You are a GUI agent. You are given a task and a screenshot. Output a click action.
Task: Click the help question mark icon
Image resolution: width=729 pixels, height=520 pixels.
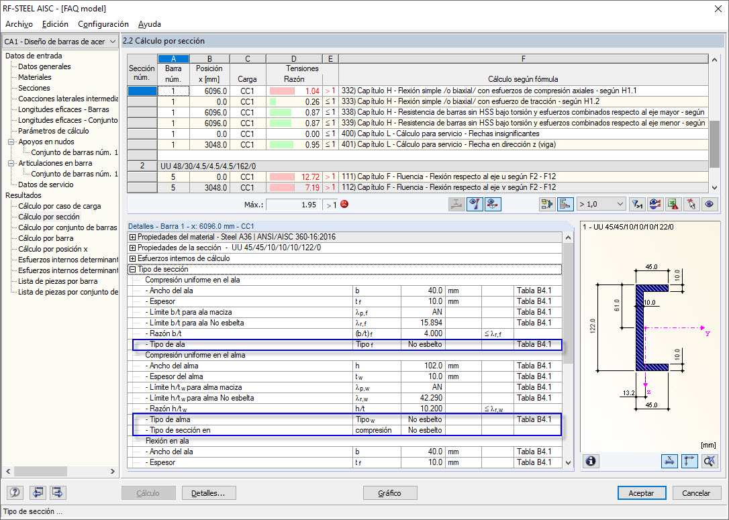coord(15,492)
